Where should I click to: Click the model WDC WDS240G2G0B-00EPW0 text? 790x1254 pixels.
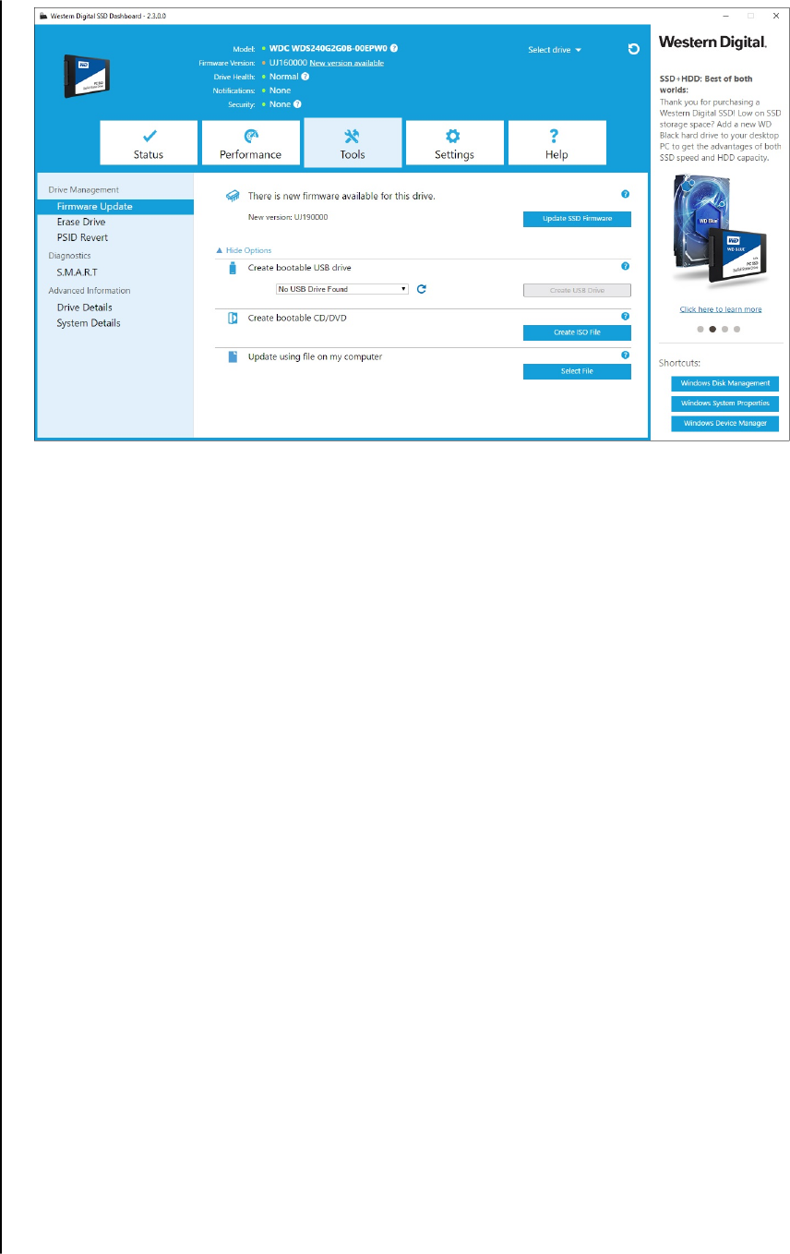(328, 47)
